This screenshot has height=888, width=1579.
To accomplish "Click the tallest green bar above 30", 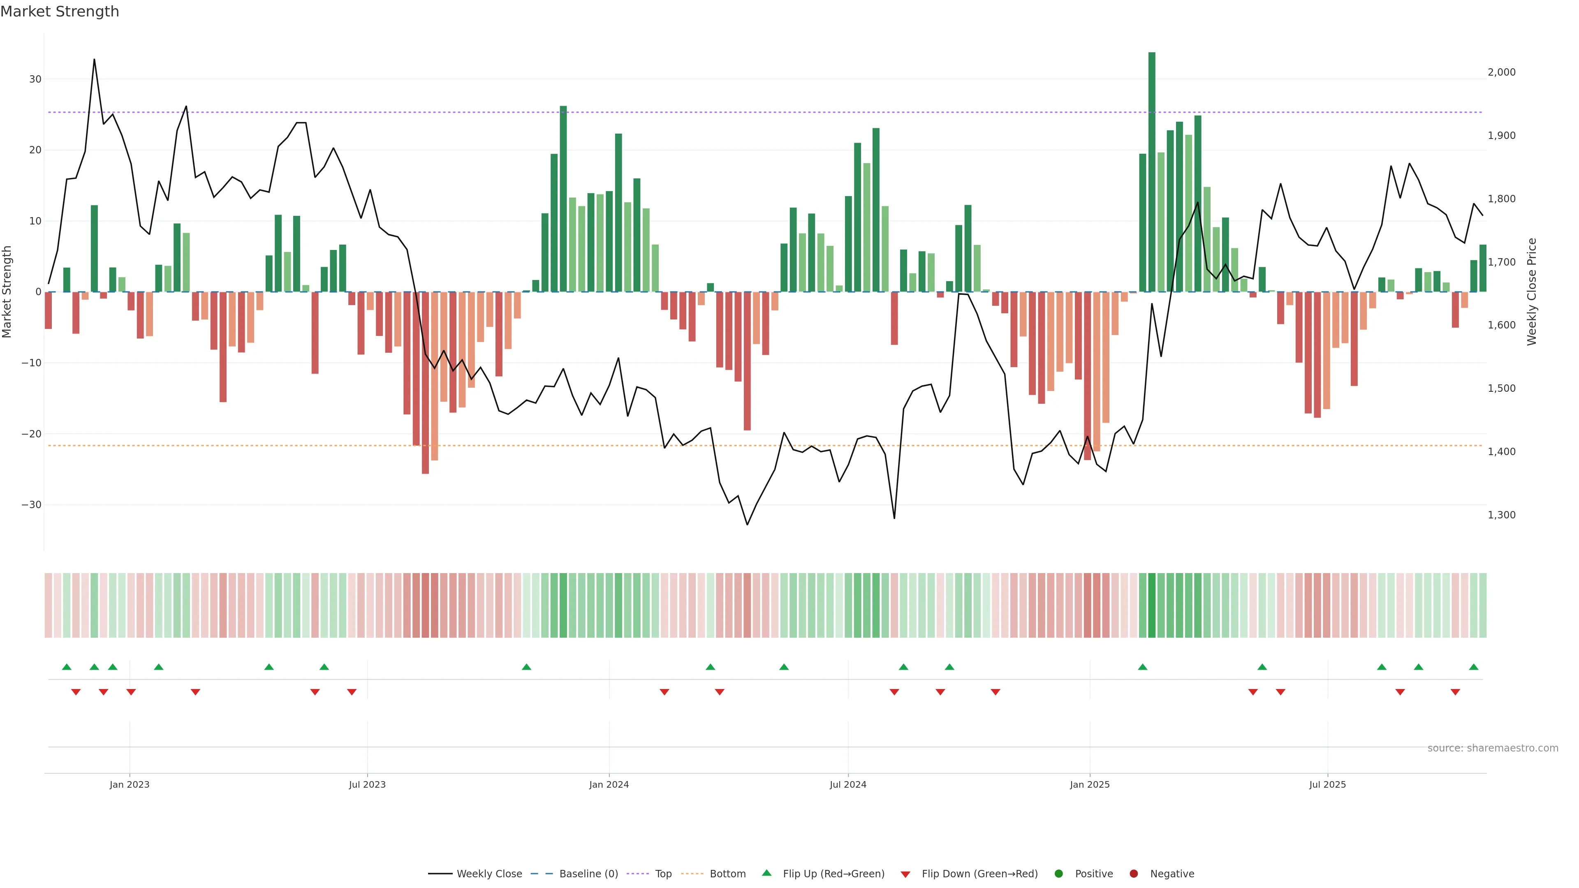I will [x=1152, y=171].
